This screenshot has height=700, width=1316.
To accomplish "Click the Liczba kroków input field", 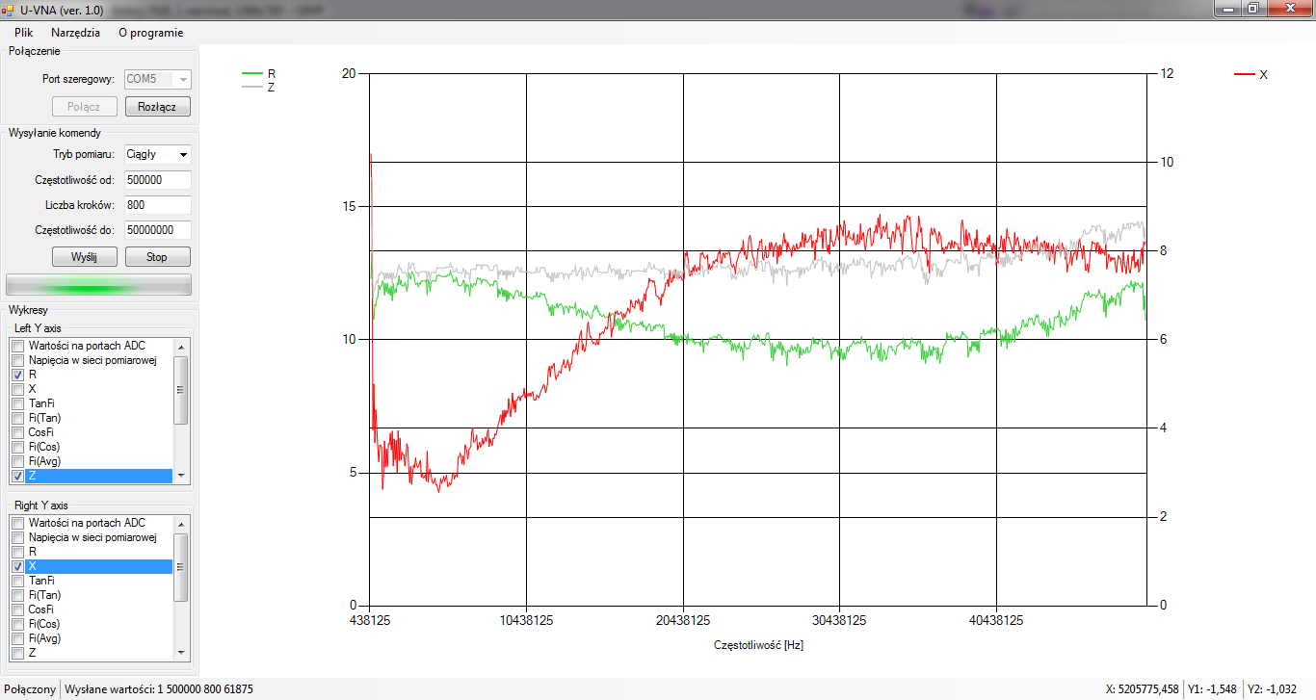I will click(x=157, y=205).
